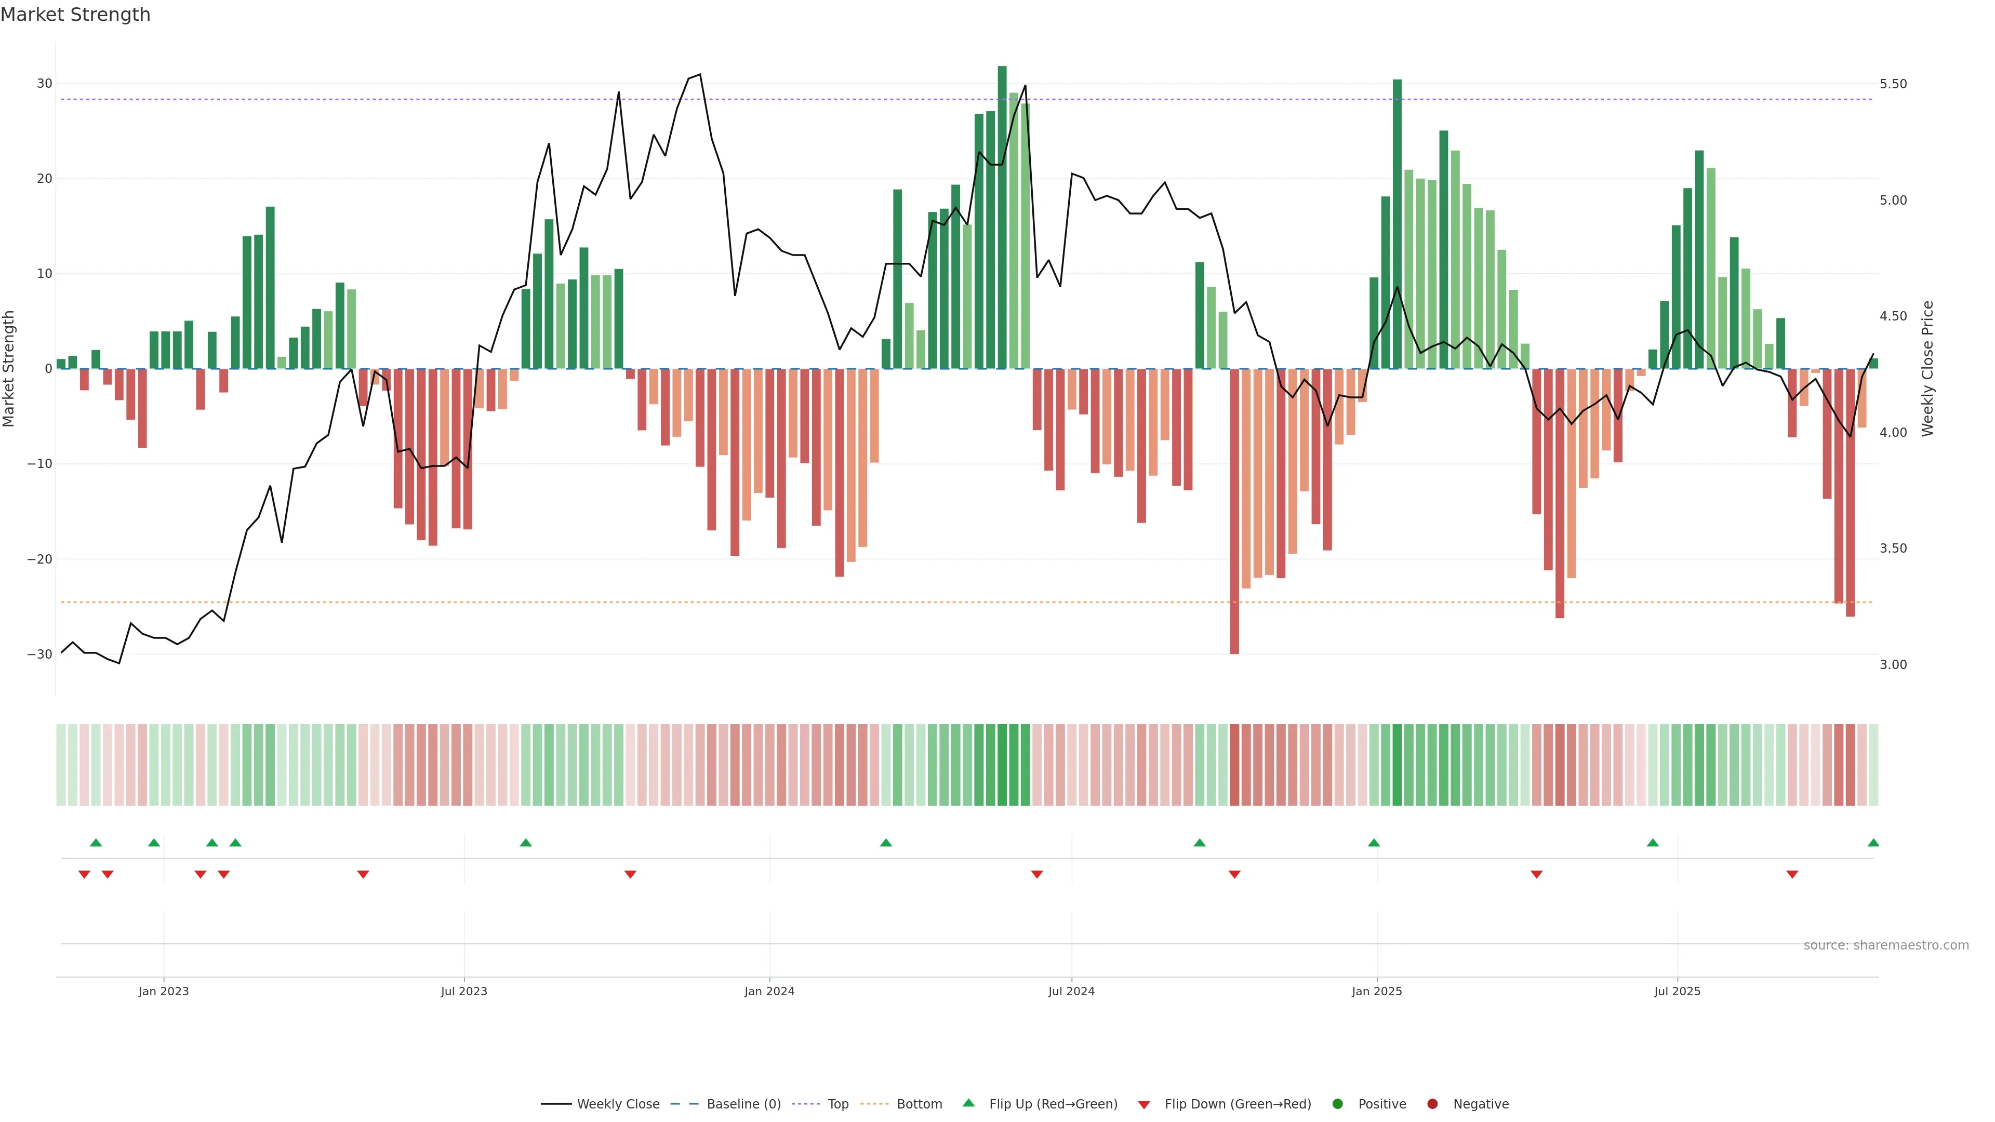
Task: Open the source: sharemaestro.com text
Action: [x=1886, y=945]
